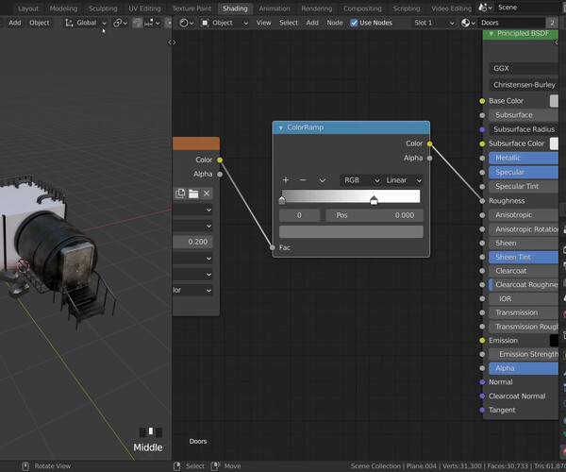Click the Tangent input socket
Screen dimensions: 566x472
(x=482, y=410)
